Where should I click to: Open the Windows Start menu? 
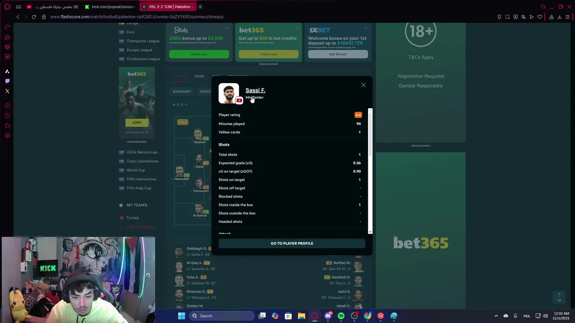coord(181,316)
